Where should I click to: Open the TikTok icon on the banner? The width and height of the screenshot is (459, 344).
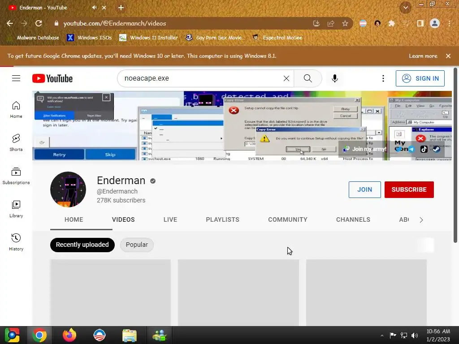[x=424, y=149]
